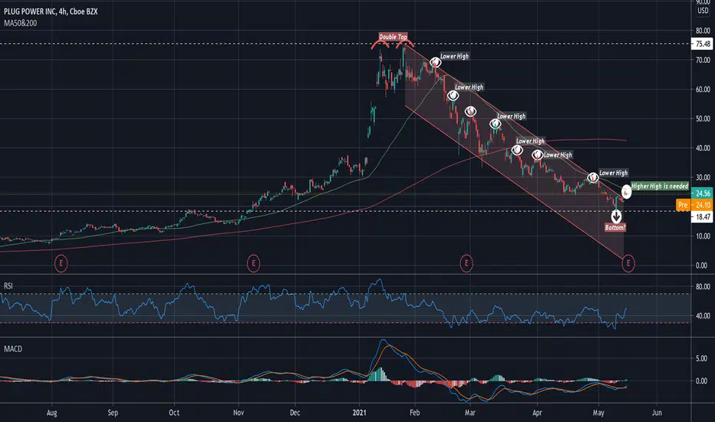
Task: Open the MACD indicator pane label
Action: 13,349
